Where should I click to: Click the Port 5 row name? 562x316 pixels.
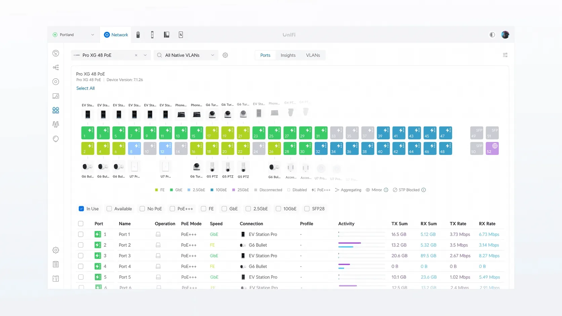coord(125,277)
